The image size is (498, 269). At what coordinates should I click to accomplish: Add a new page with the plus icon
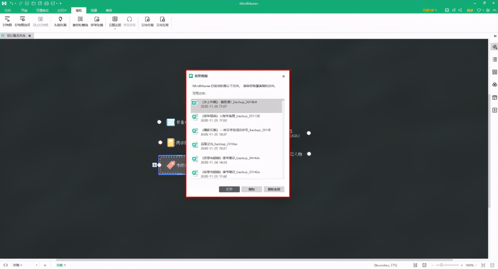click(x=45, y=265)
